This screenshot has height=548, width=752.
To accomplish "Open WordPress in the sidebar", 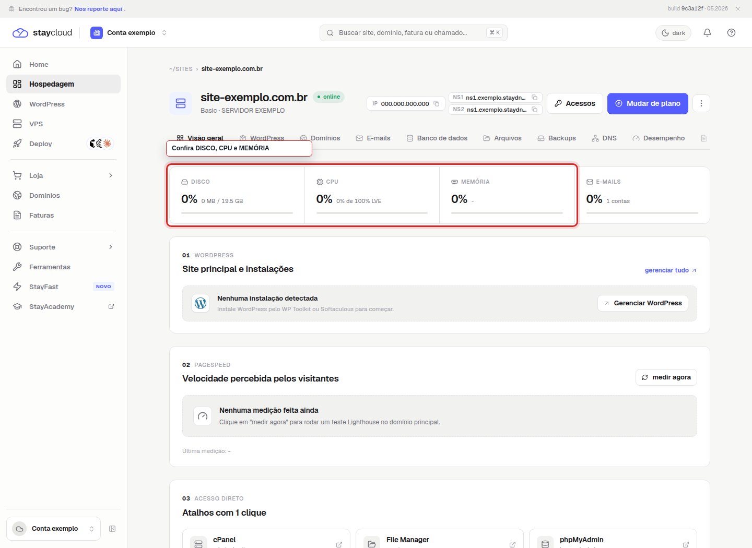I will pos(63,104).
